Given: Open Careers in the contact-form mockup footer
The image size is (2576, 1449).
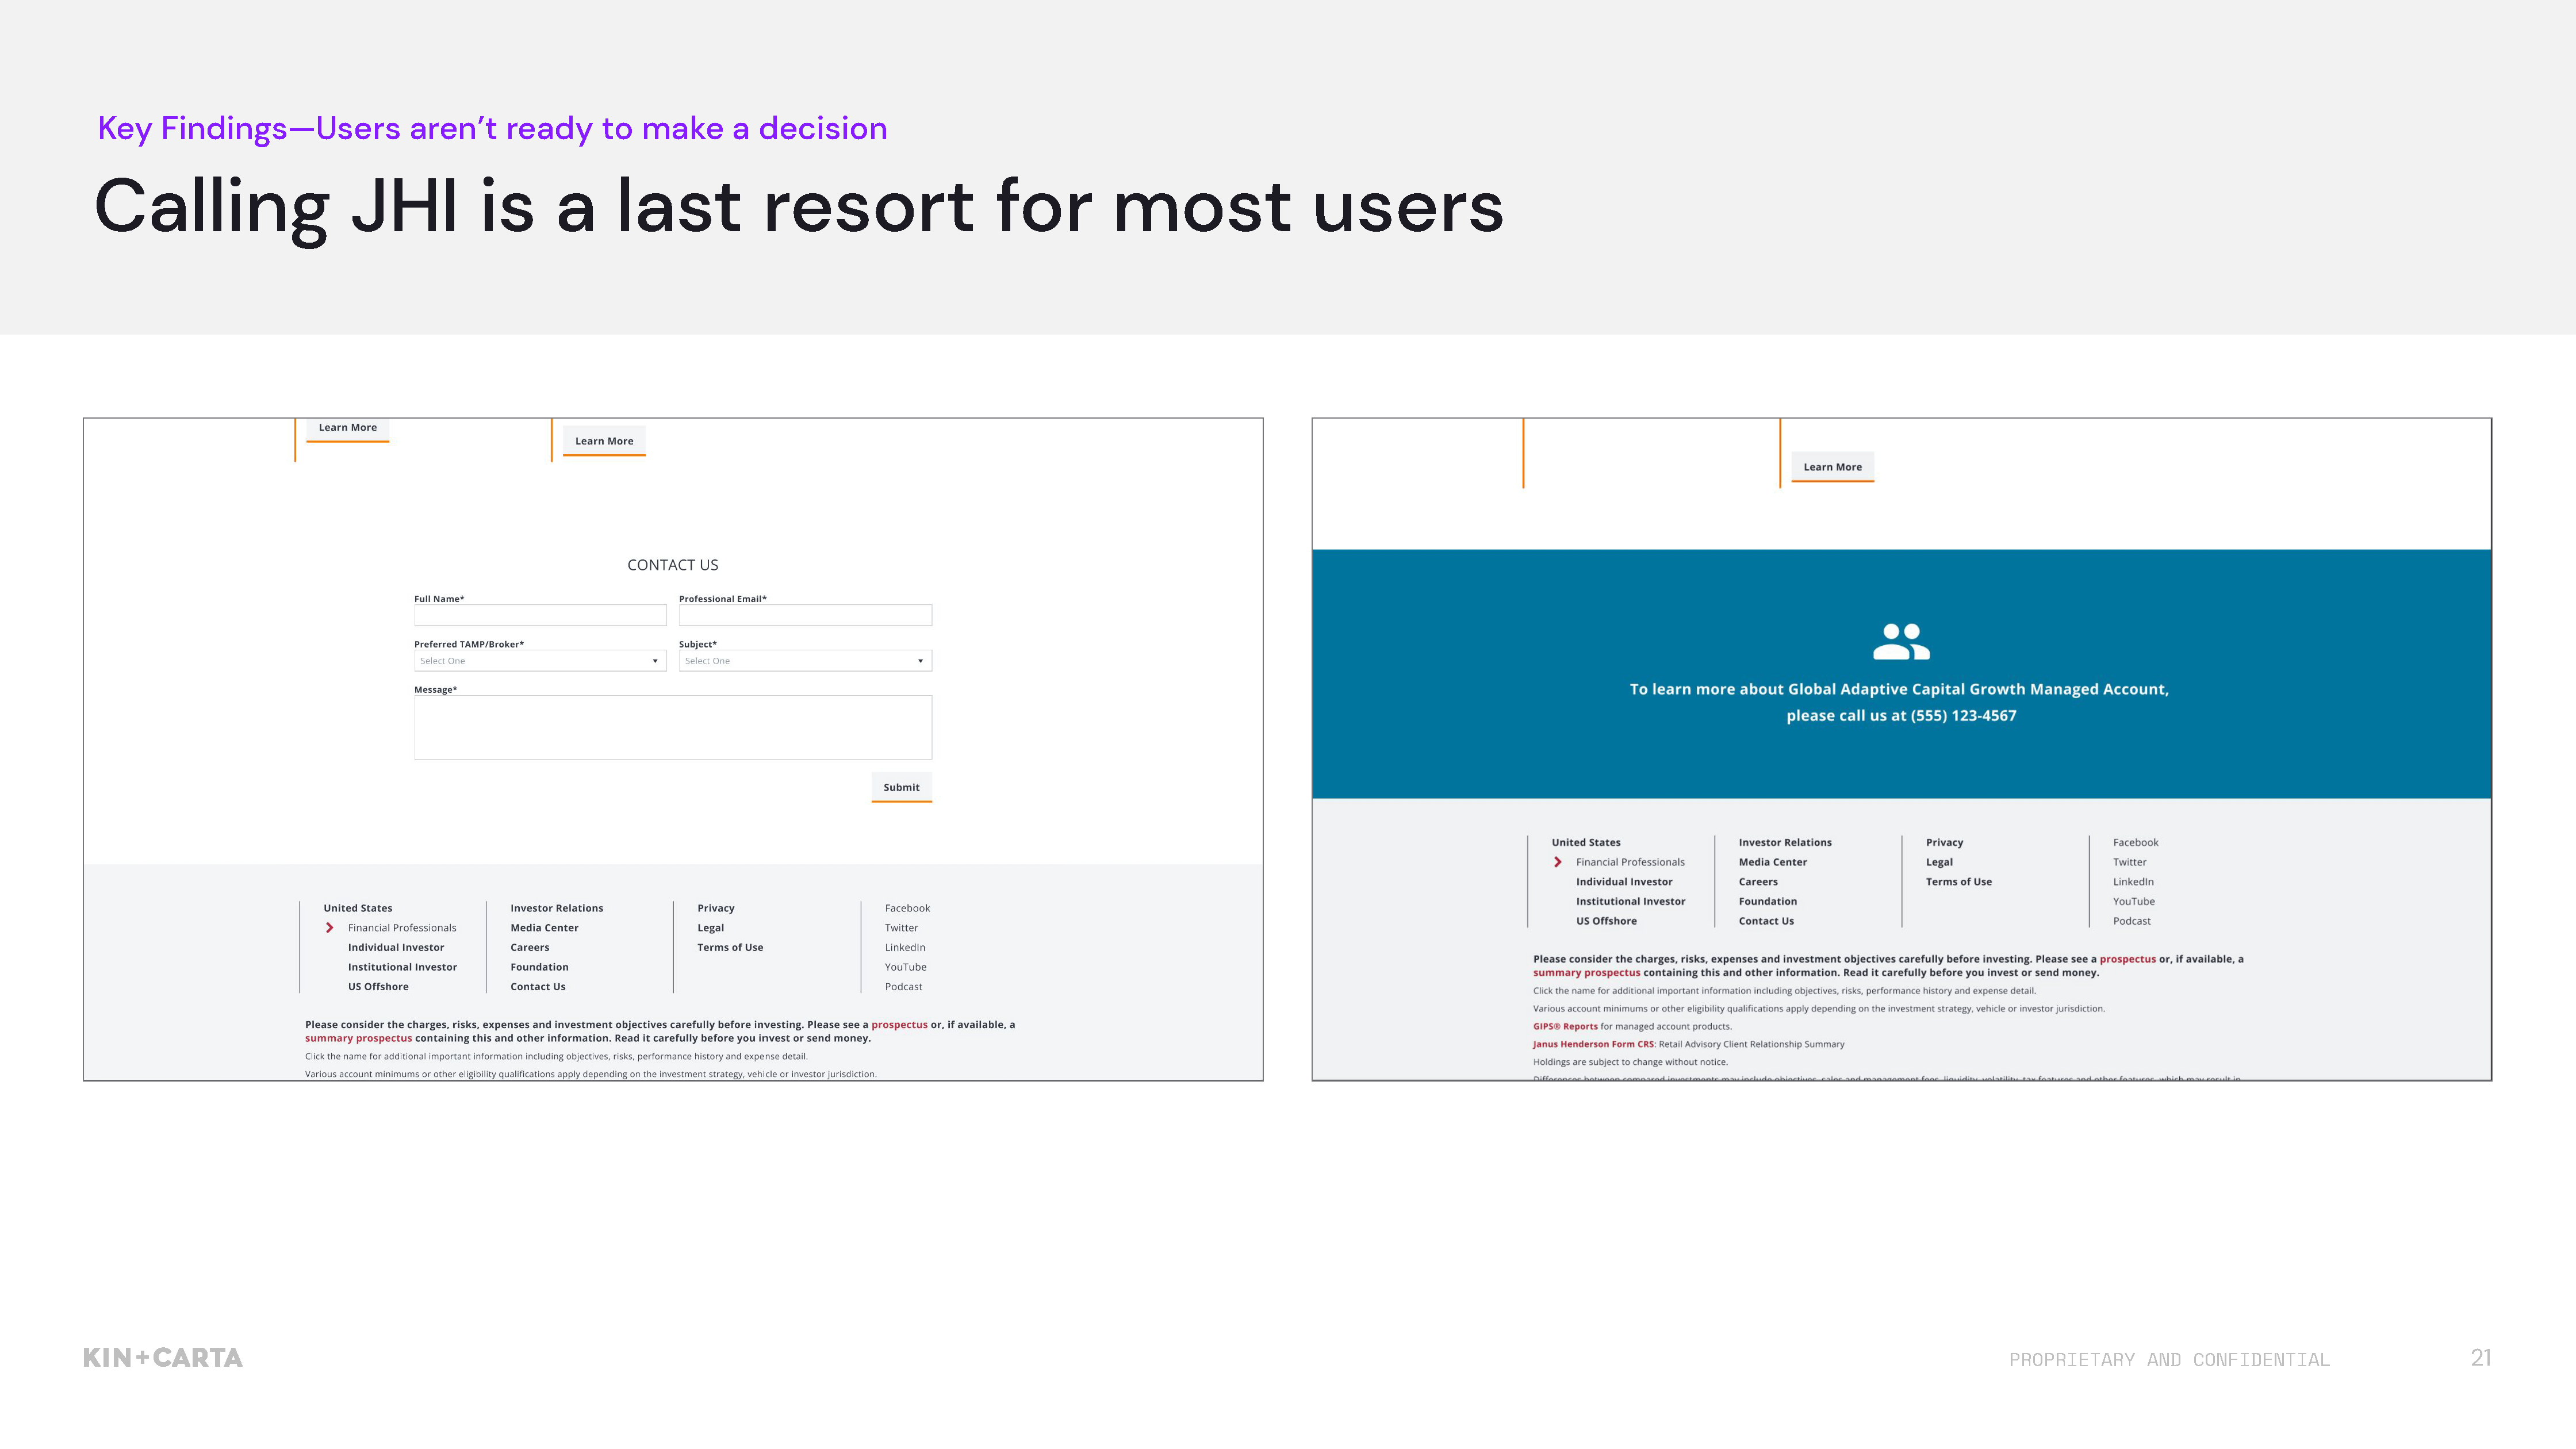Looking at the screenshot, I should click(530, 947).
